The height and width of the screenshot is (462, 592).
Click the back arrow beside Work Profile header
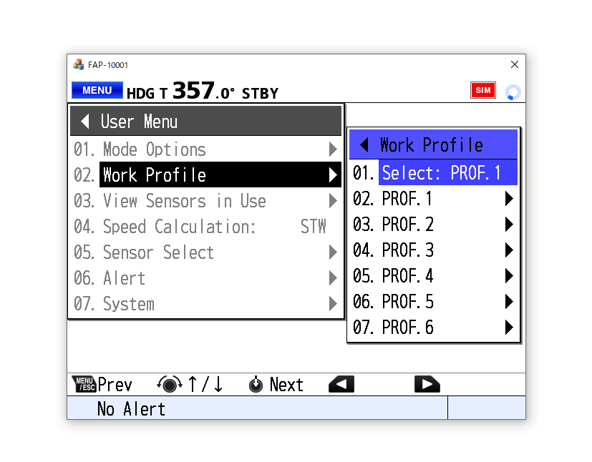point(364,145)
